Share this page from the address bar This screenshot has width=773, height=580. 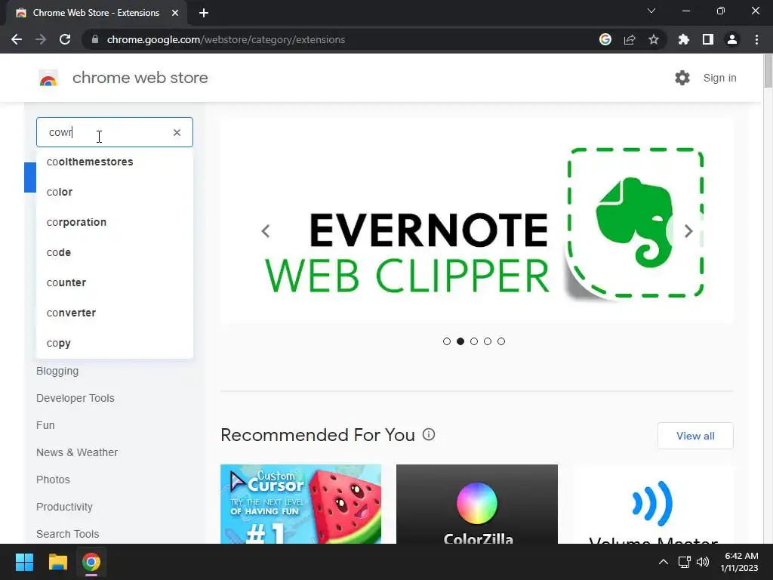(630, 39)
